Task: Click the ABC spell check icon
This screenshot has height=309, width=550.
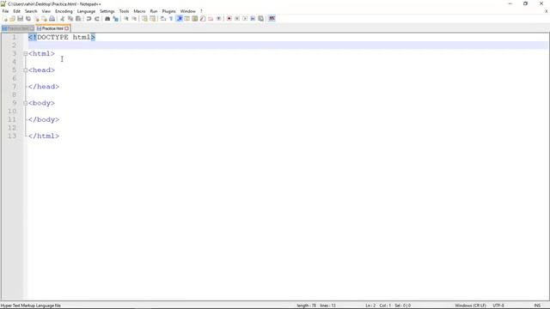Action: pyautogui.click(x=272, y=19)
